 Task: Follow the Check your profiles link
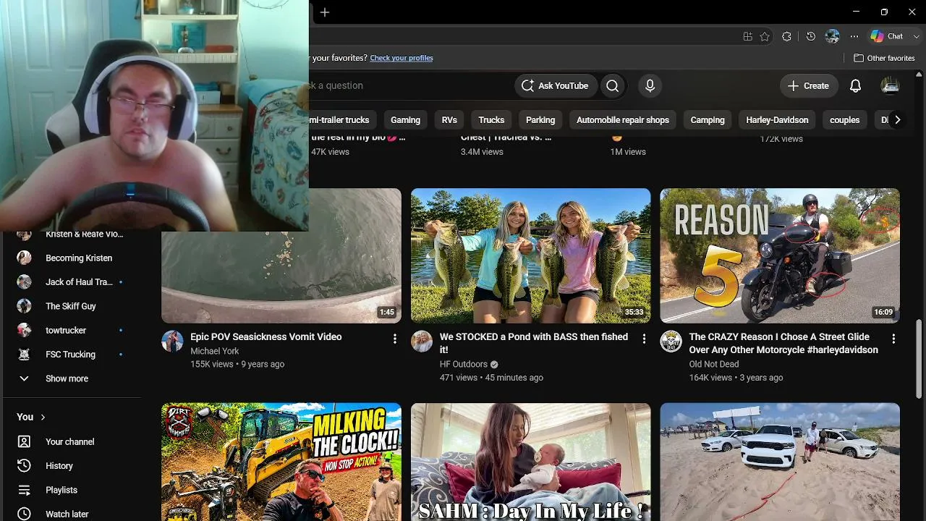pos(402,58)
